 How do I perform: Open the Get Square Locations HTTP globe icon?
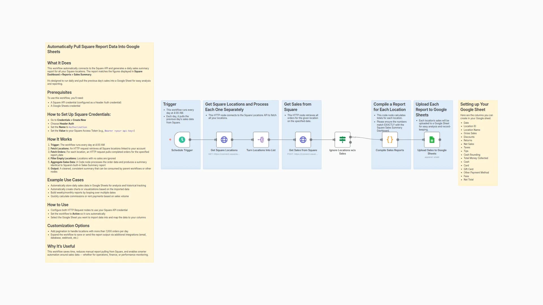tap(224, 139)
